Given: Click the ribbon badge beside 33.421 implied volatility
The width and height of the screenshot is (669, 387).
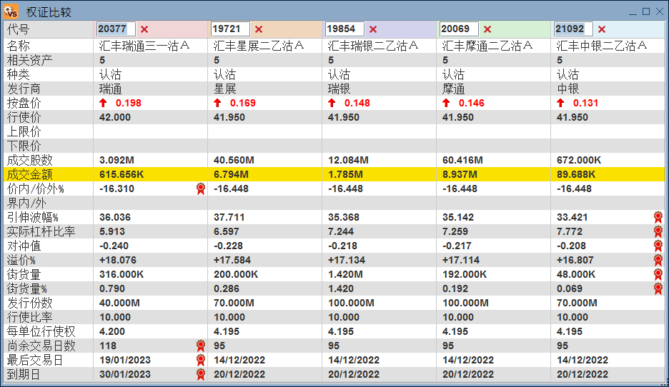Looking at the screenshot, I should (658, 217).
